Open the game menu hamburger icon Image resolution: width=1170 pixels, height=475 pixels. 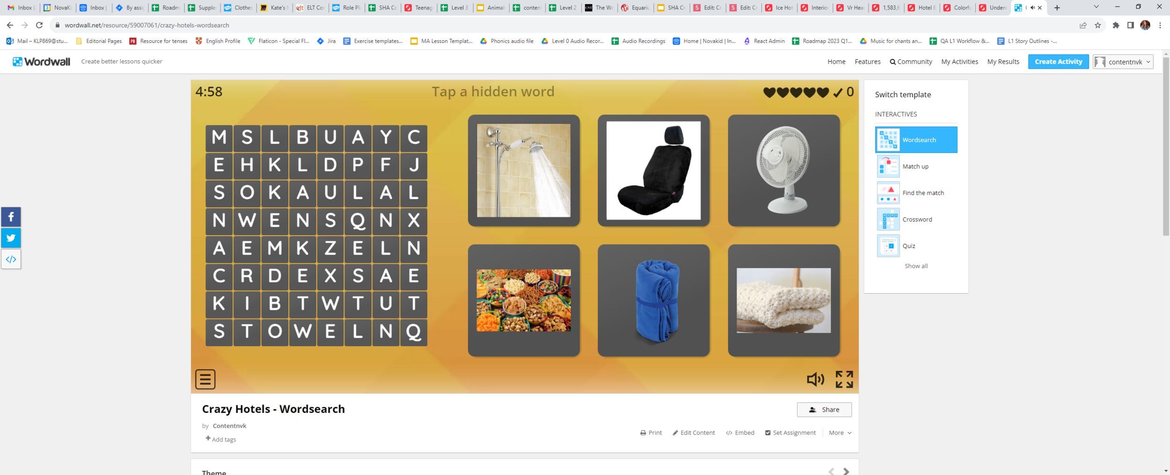(205, 379)
